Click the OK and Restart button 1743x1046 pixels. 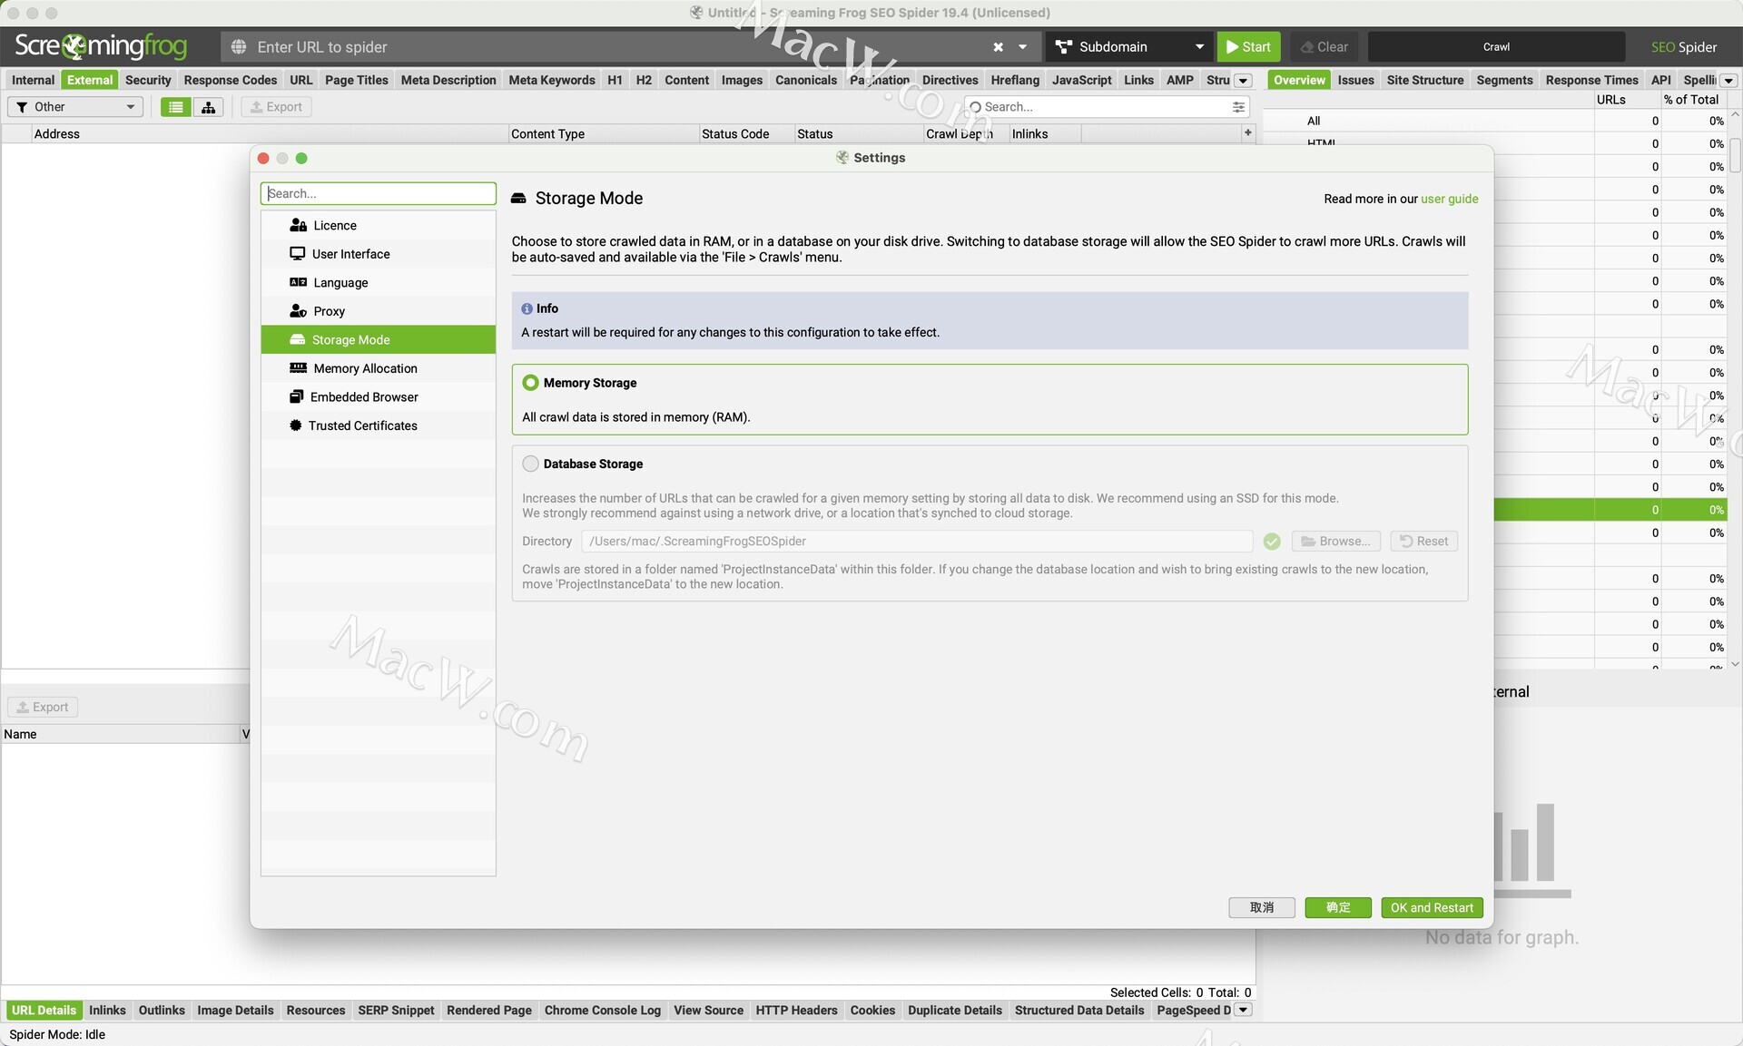[1432, 907]
